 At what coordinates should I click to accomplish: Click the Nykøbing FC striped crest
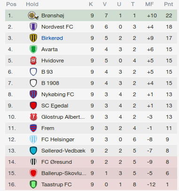click(33, 94)
